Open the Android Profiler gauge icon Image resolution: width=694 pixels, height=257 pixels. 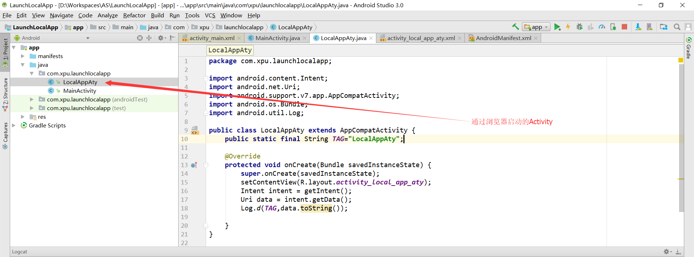tap(602, 27)
